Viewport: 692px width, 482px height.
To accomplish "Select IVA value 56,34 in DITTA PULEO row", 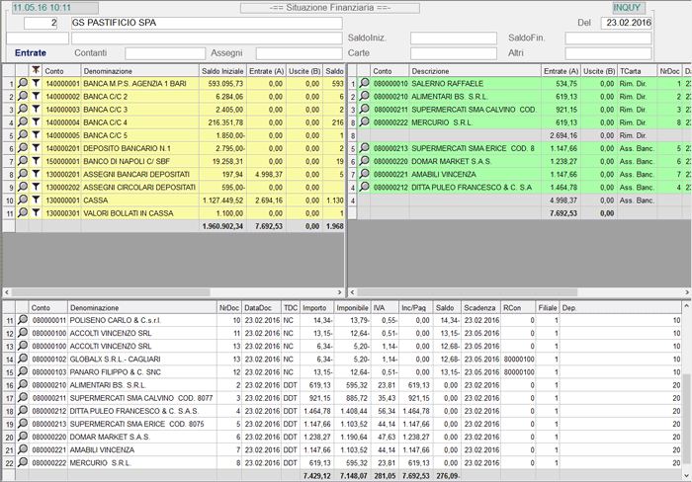I will tap(385, 411).
